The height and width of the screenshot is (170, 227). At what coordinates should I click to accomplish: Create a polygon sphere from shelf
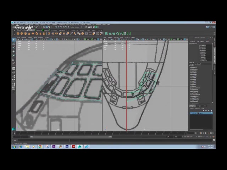click(18, 34)
